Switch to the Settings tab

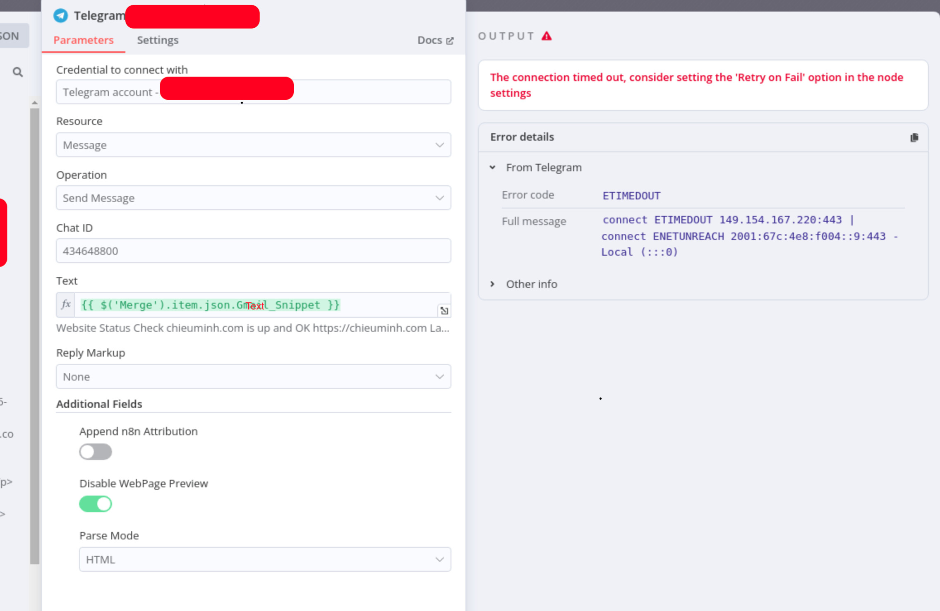pos(158,40)
